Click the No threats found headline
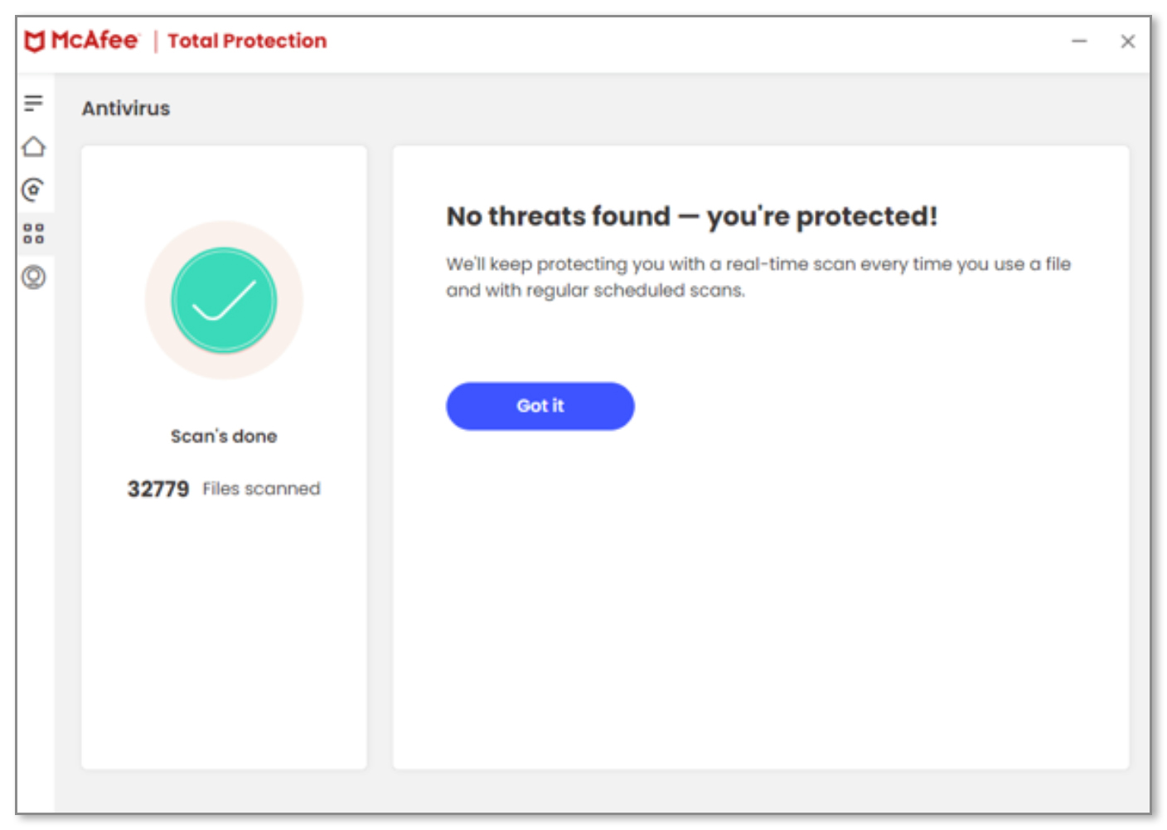 (x=691, y=216)
